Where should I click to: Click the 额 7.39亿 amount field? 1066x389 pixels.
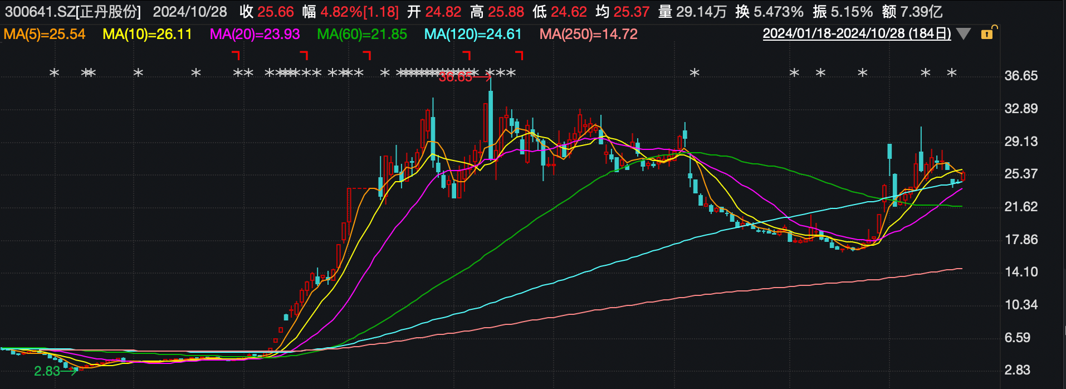912,12
